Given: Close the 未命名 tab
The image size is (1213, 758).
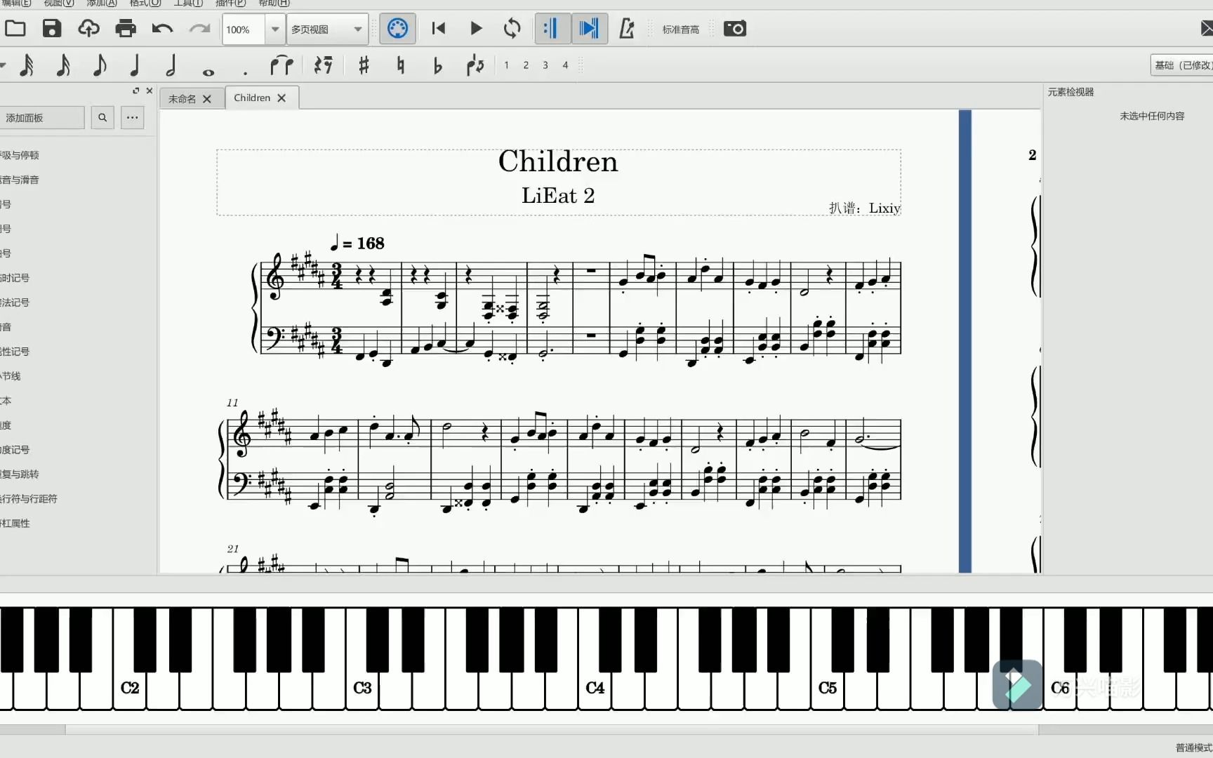Looking at the screenshot, I should (207, 99).
